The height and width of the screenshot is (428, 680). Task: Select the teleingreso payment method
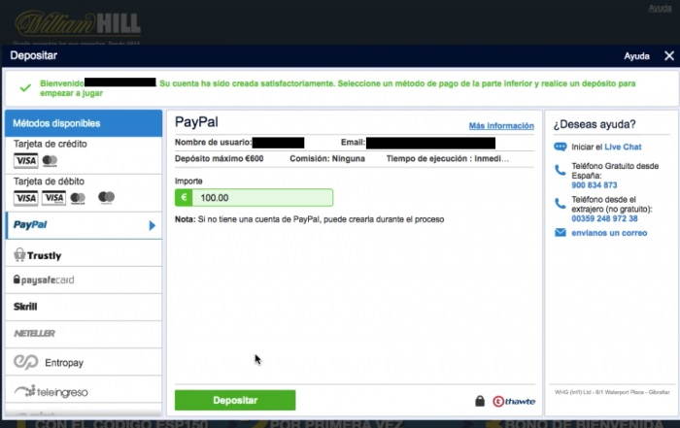84,391
